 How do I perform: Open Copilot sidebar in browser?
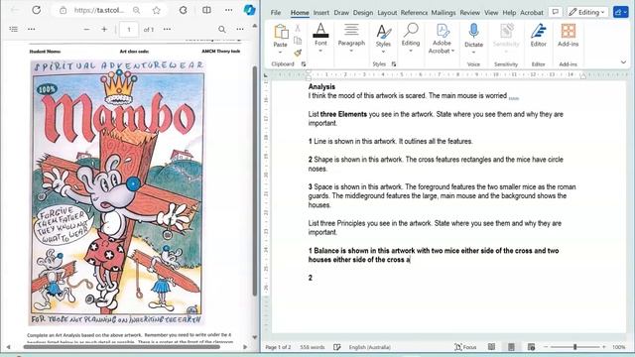(249, 10)
